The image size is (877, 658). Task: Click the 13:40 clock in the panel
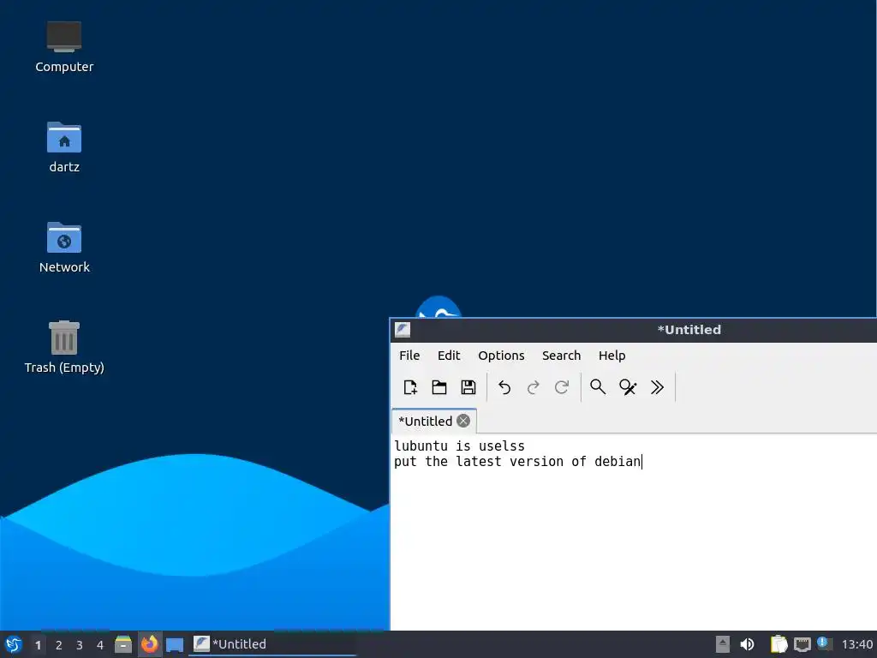[x=856, y=644]
